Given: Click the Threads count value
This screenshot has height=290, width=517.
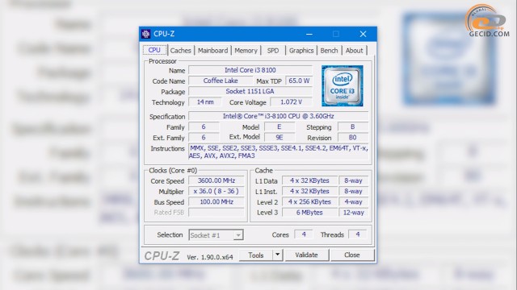Looking at the screenshot, I should [357, 234].
